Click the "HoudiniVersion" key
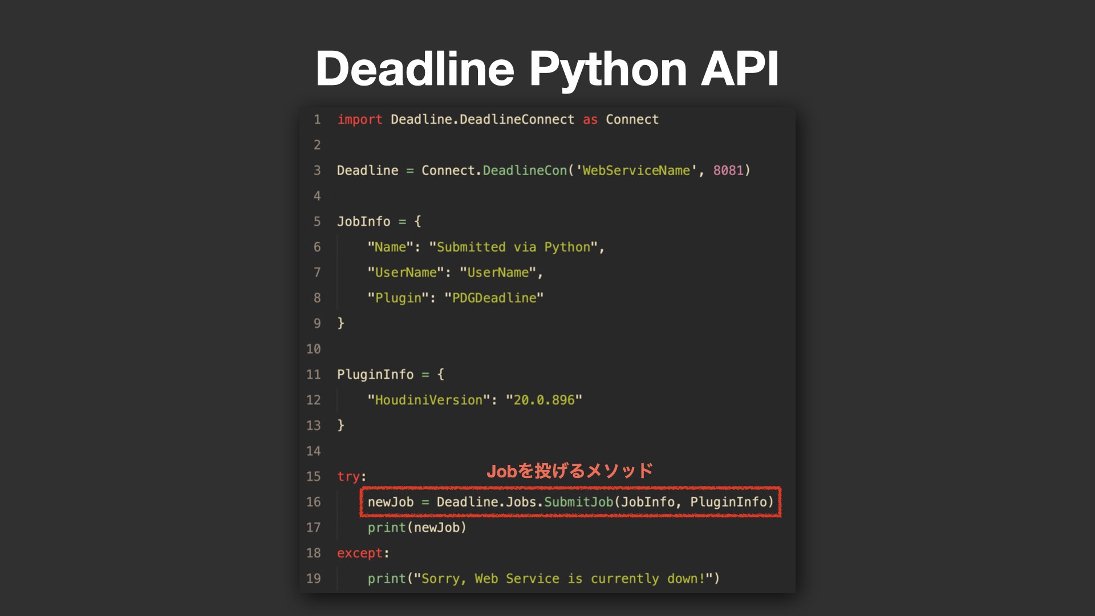1095x616 pixels. coord(429,400)
